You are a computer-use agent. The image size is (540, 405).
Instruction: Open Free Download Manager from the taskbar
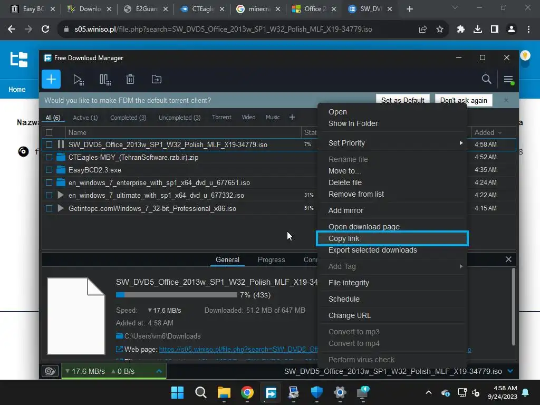pos(271,392)
